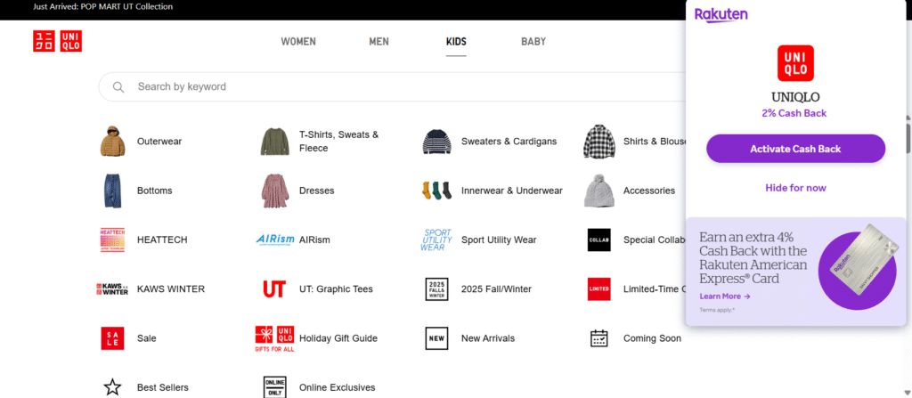Viewport: 912px width, 398px height.
Task: Switch to the WOMEN tab
Action: click(x=298, y=42)
